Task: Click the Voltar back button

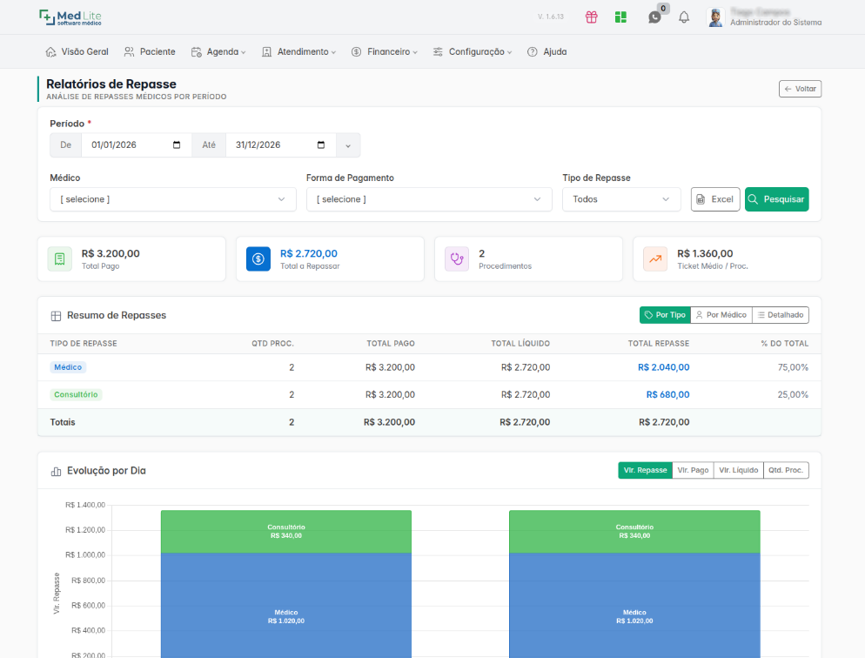Action: click(x=800, y=89)
